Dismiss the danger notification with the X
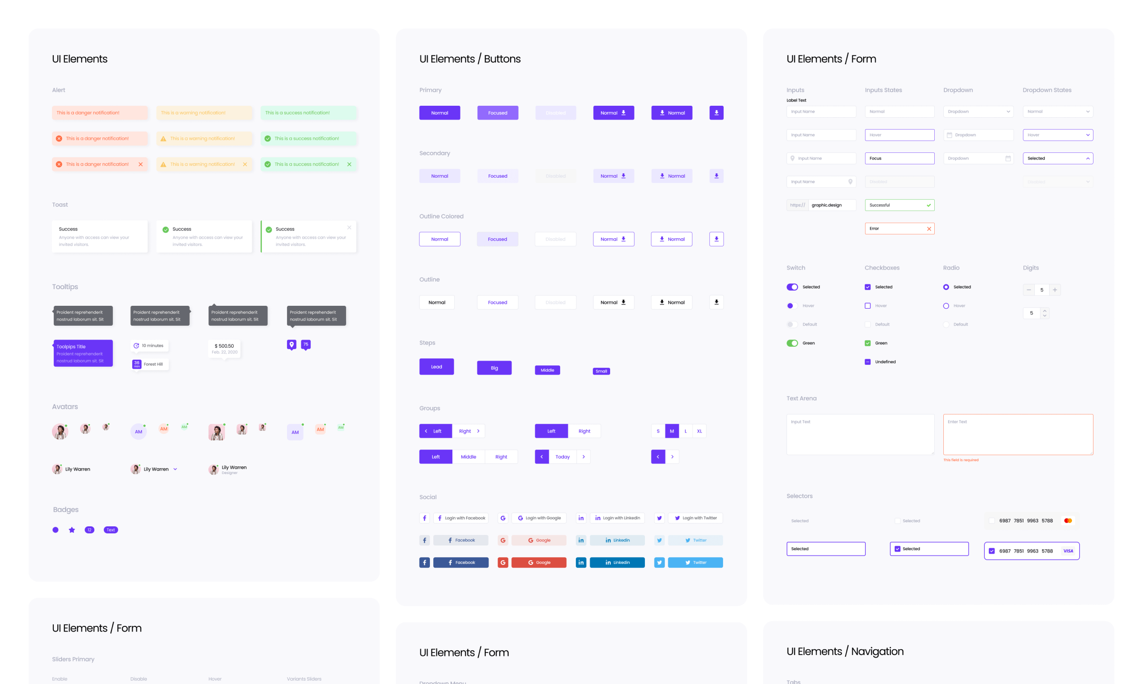 click(x=140, y=164)
